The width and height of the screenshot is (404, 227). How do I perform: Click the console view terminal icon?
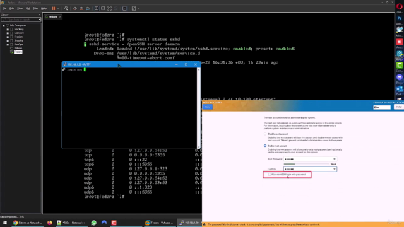[125, 8]
